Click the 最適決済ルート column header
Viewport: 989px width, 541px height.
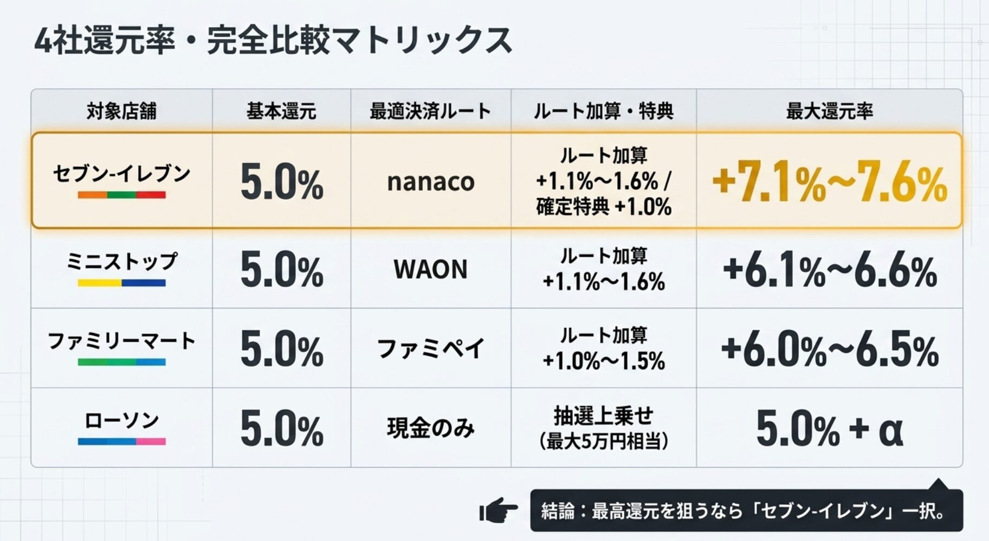pyautogui.click(x=430, y=111)
